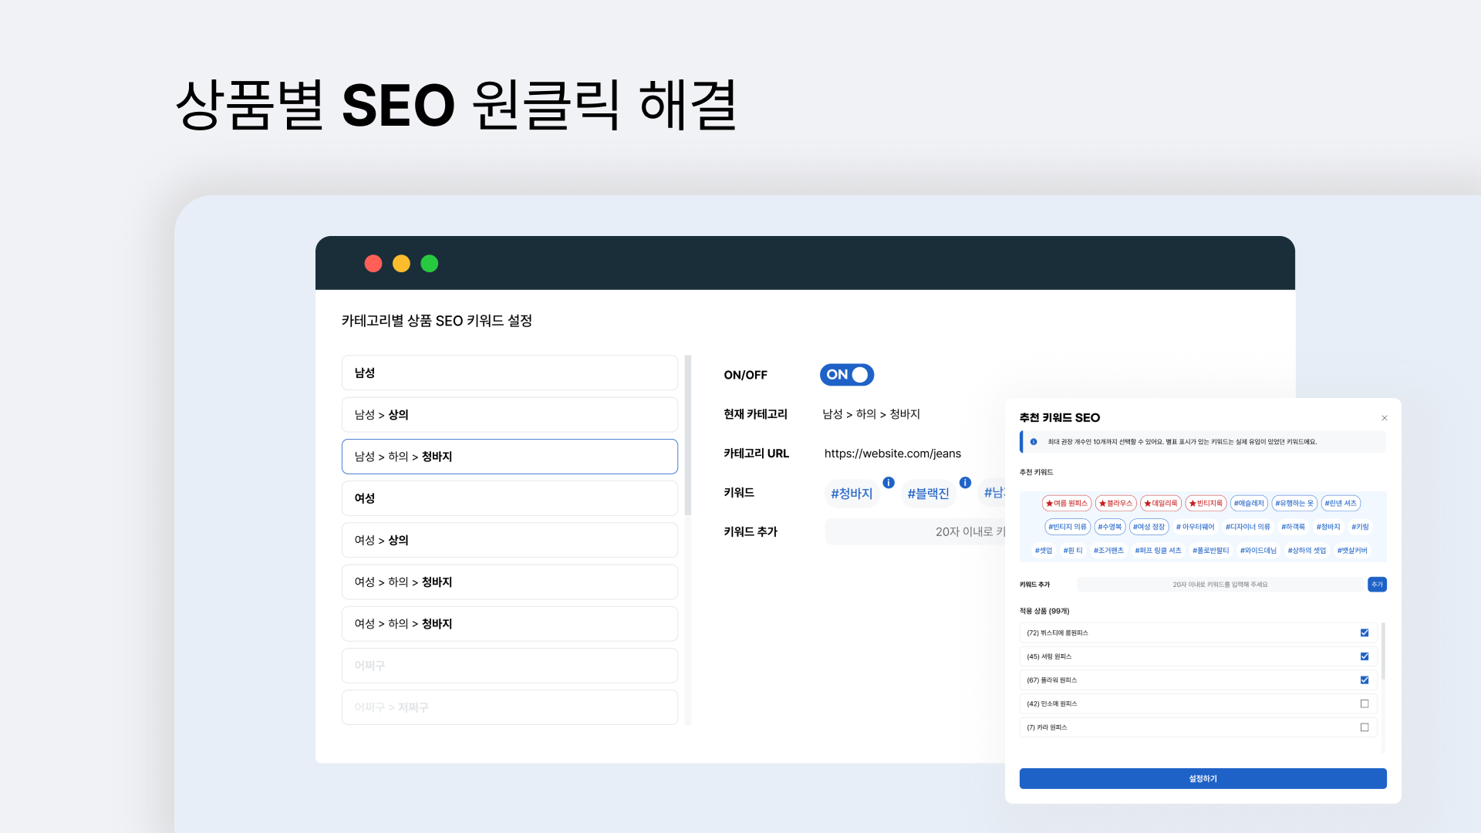Click 추가 button beside keyword input
This screenshot has height=833, width=1481.
pyautogui.click(x=1377, y=585)
